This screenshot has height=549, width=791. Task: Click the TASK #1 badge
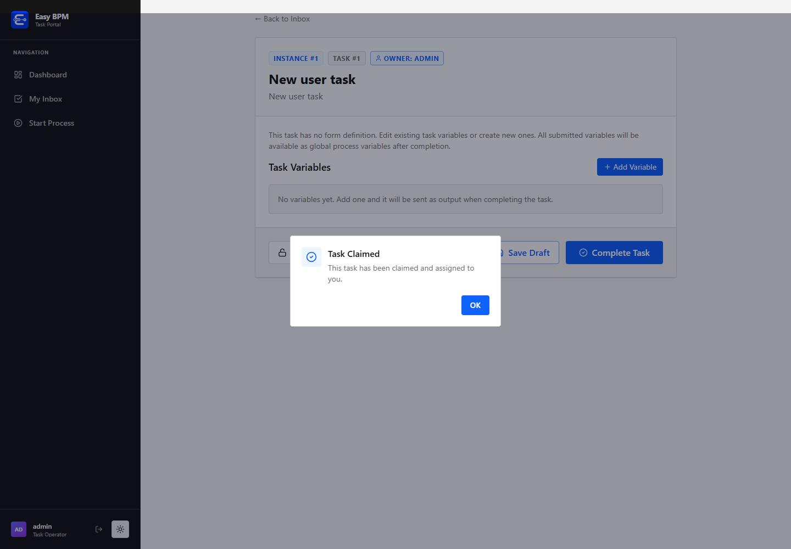point(347,58)
